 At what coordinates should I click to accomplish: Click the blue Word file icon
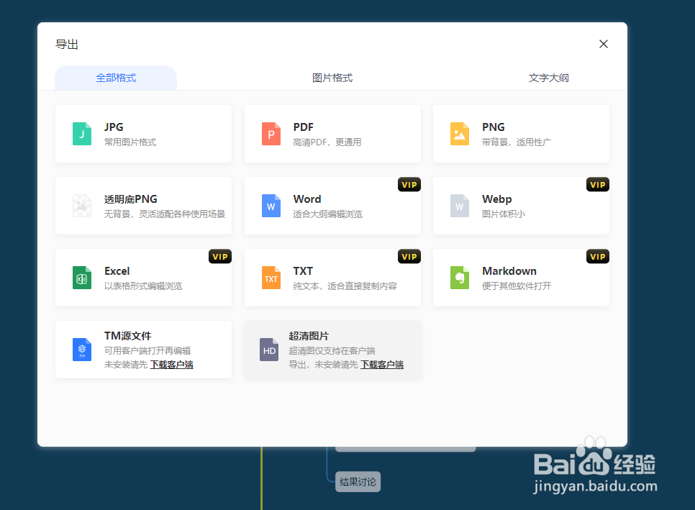point(271,206)
